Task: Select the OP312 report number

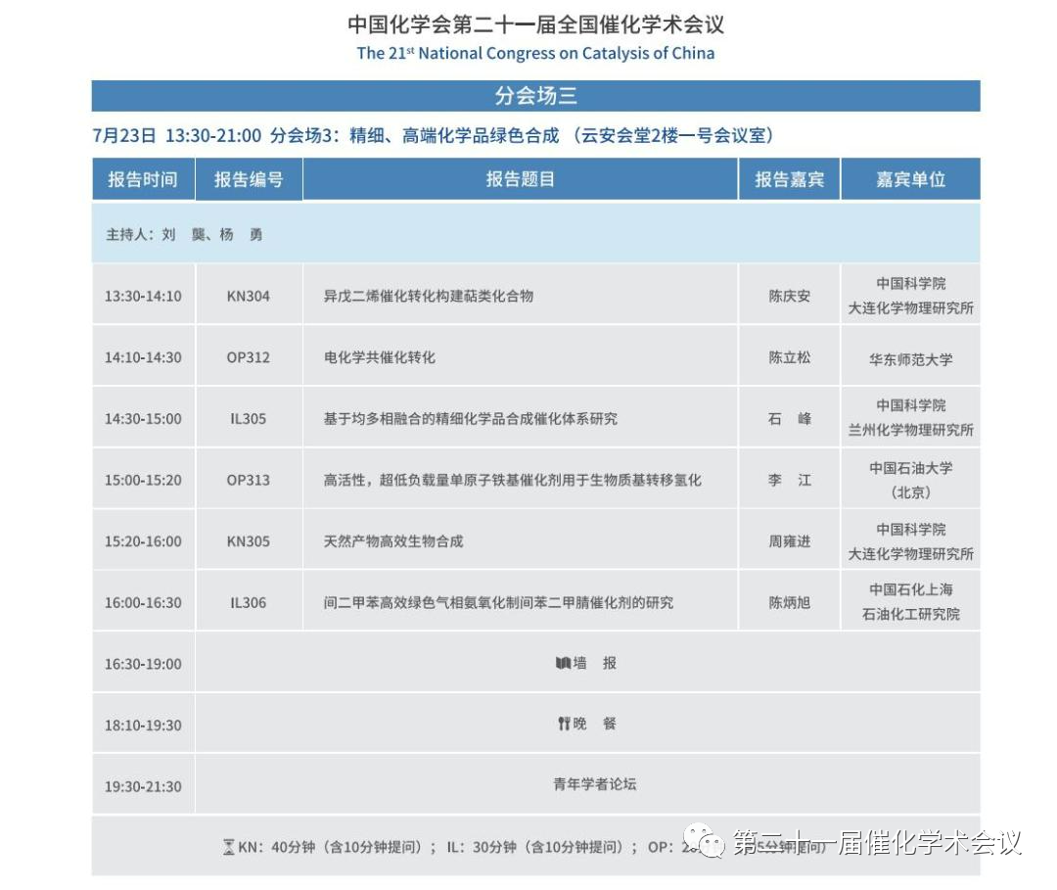Action: 248,357
